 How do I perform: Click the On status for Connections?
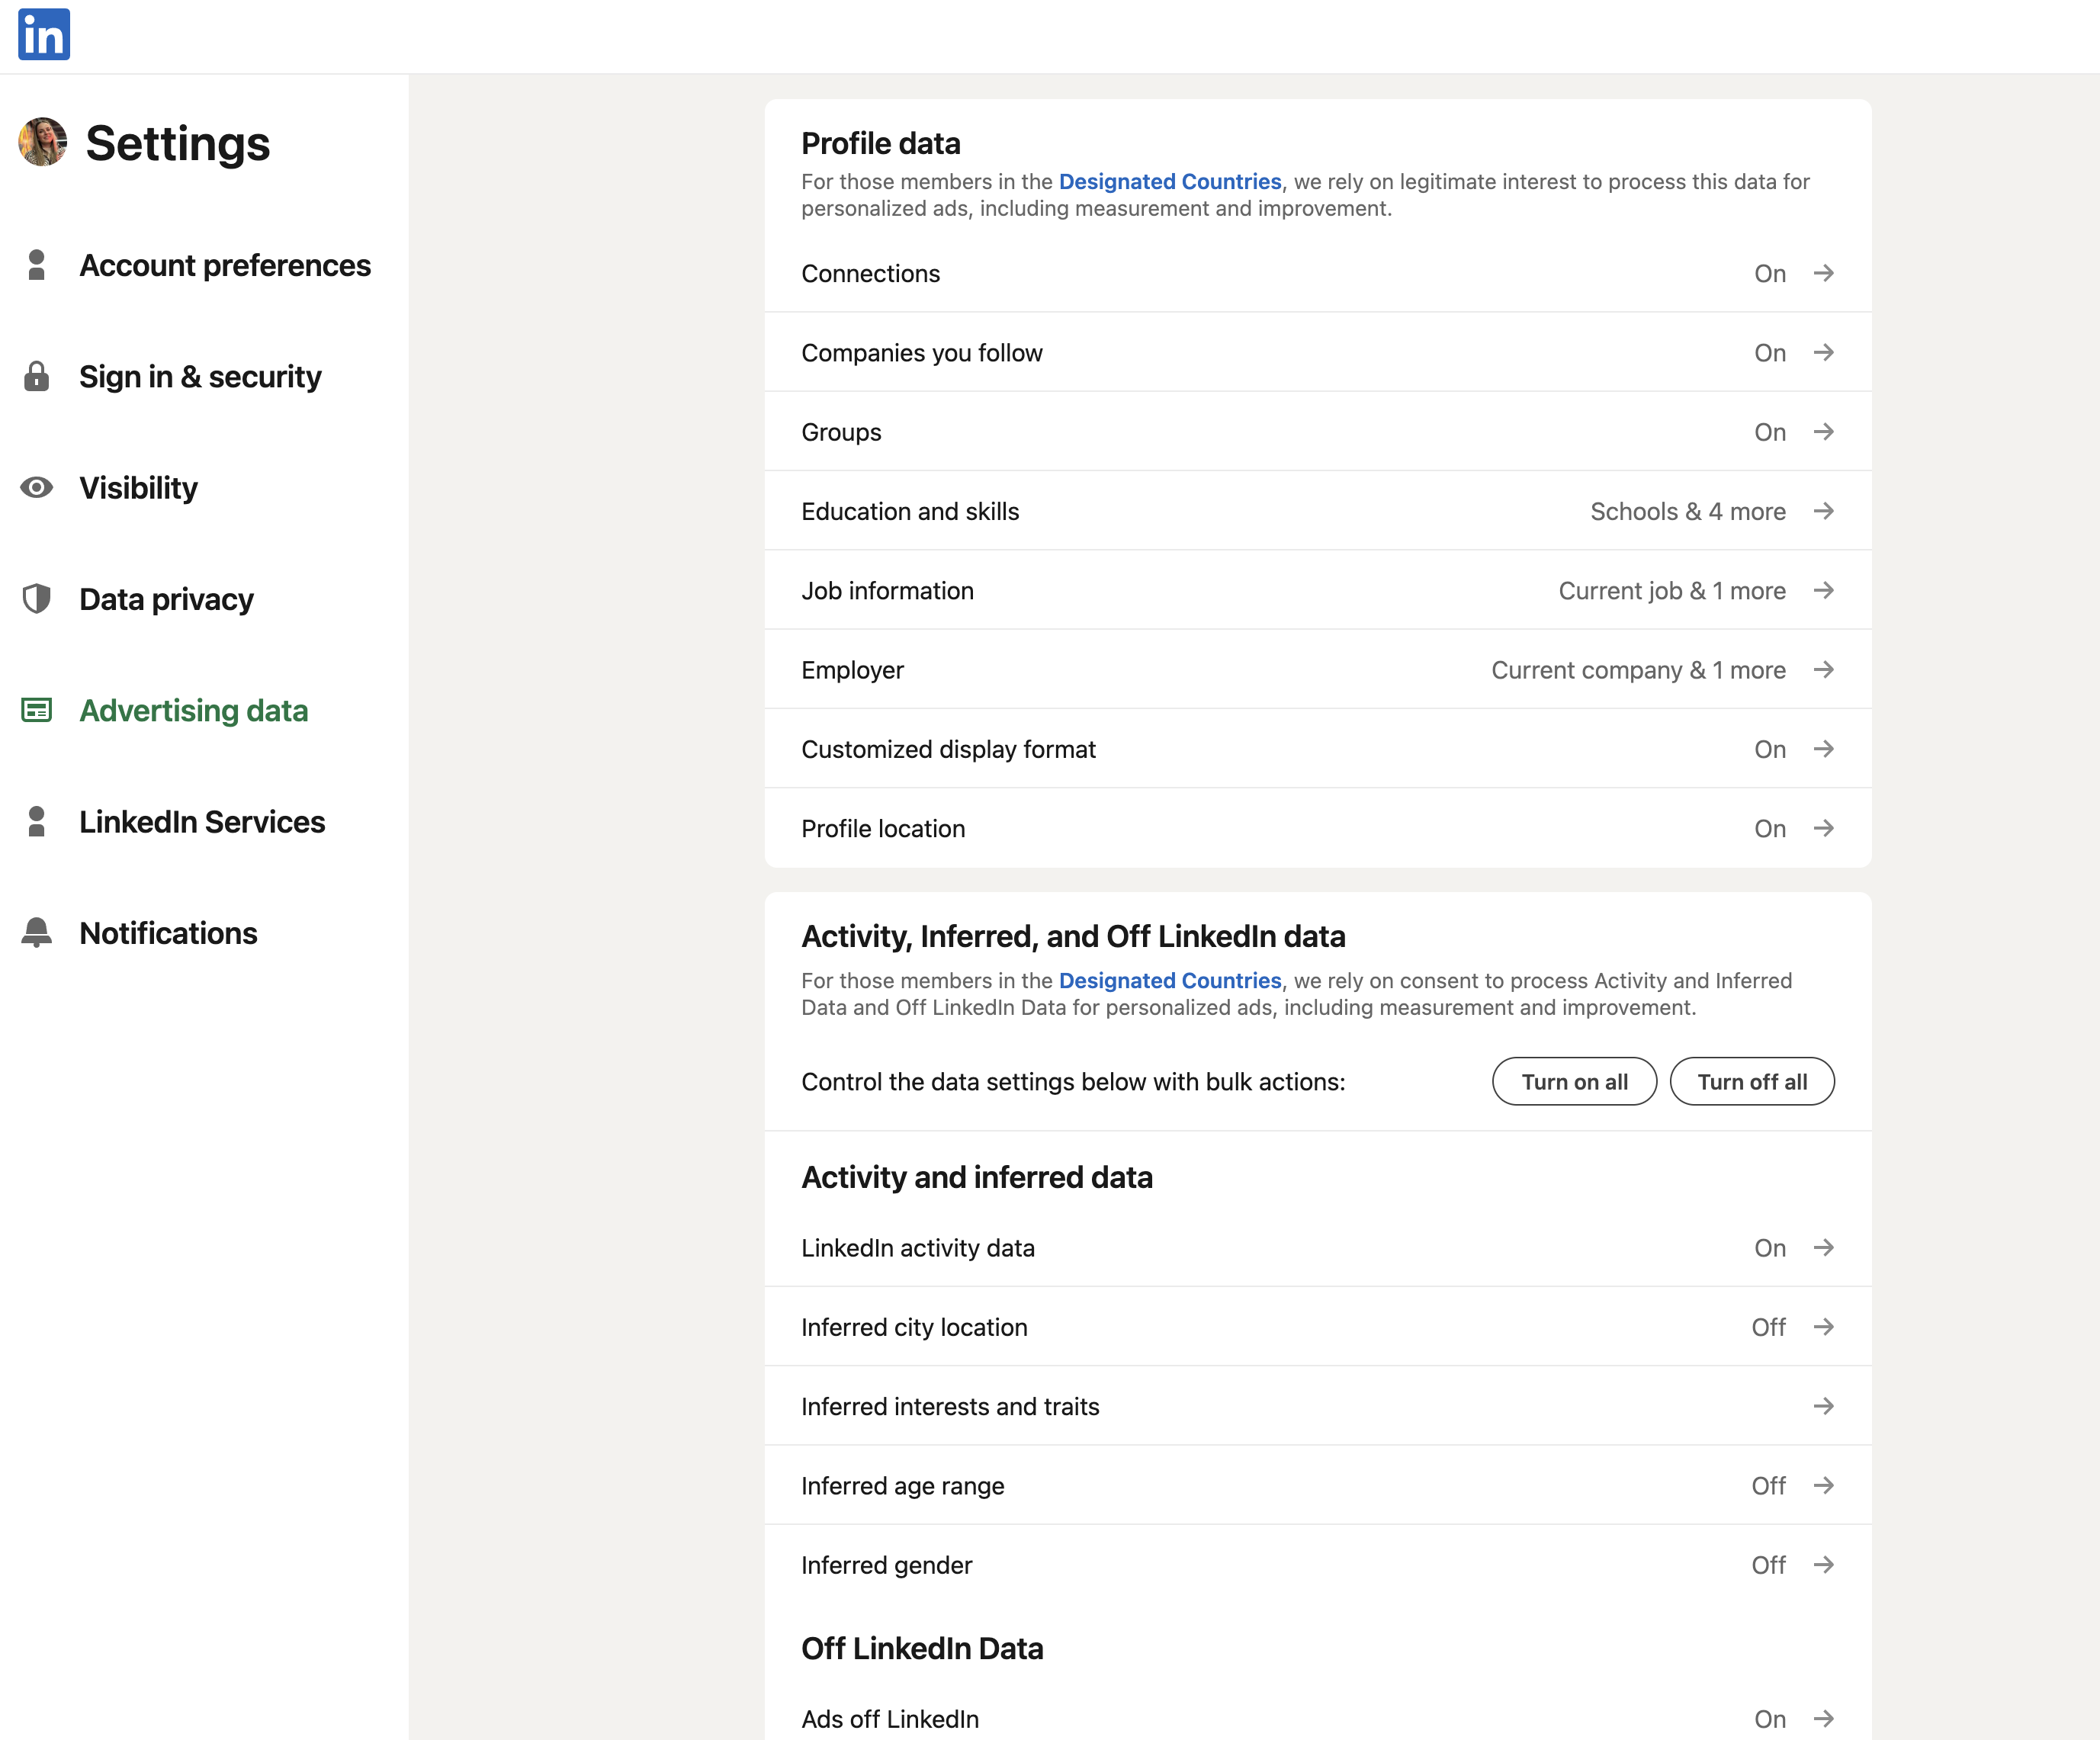[x=1770, y=273]
